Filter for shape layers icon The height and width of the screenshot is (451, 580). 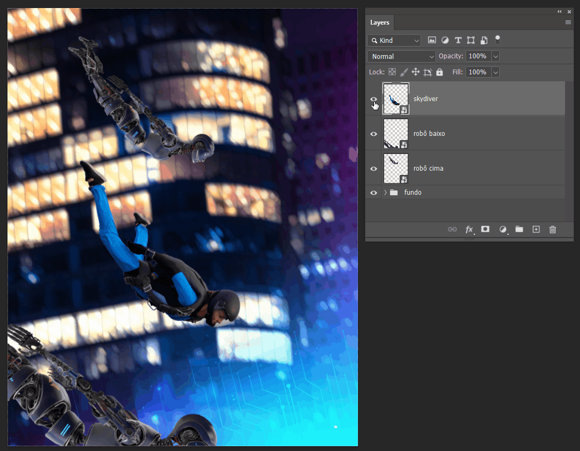coord(471,40)
